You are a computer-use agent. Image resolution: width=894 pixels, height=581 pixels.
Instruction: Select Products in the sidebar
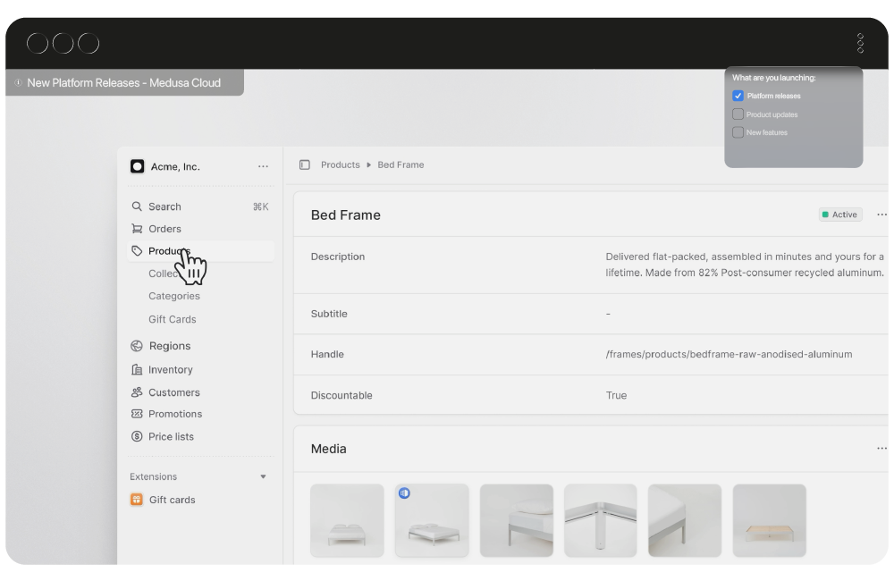pos(200,251)
